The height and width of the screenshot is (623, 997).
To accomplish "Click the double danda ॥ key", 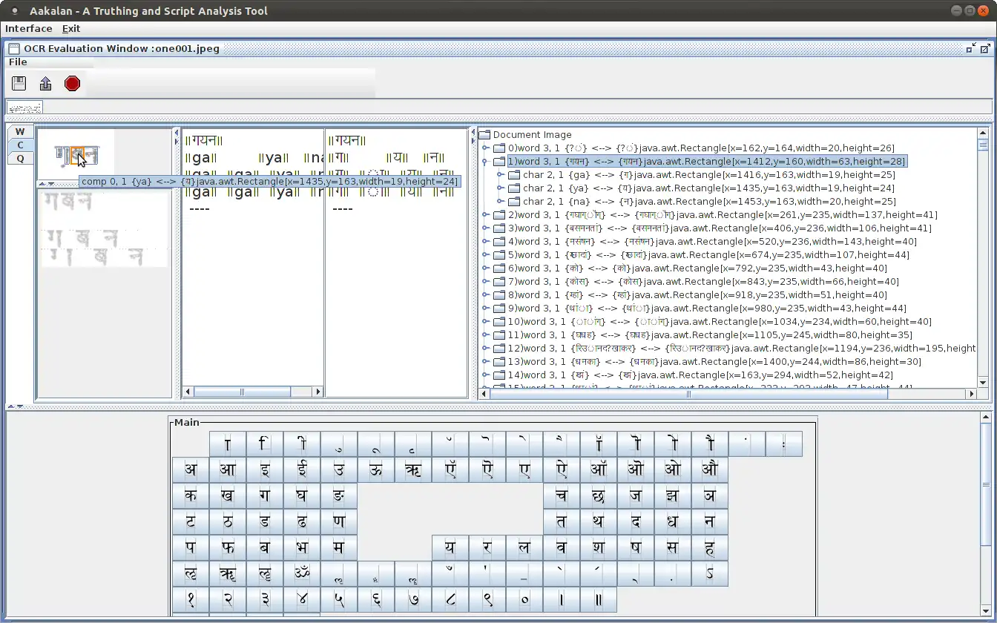I will point(599,599).
